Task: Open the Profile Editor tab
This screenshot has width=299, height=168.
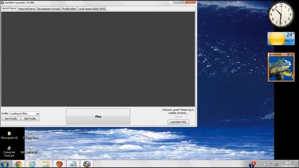Action: (x=69, y=9)
